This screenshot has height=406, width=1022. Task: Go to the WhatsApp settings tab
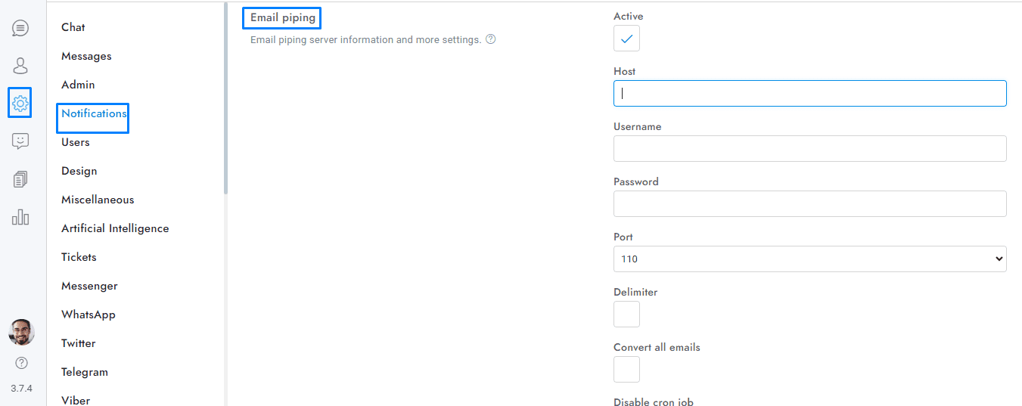pos(89,315)
